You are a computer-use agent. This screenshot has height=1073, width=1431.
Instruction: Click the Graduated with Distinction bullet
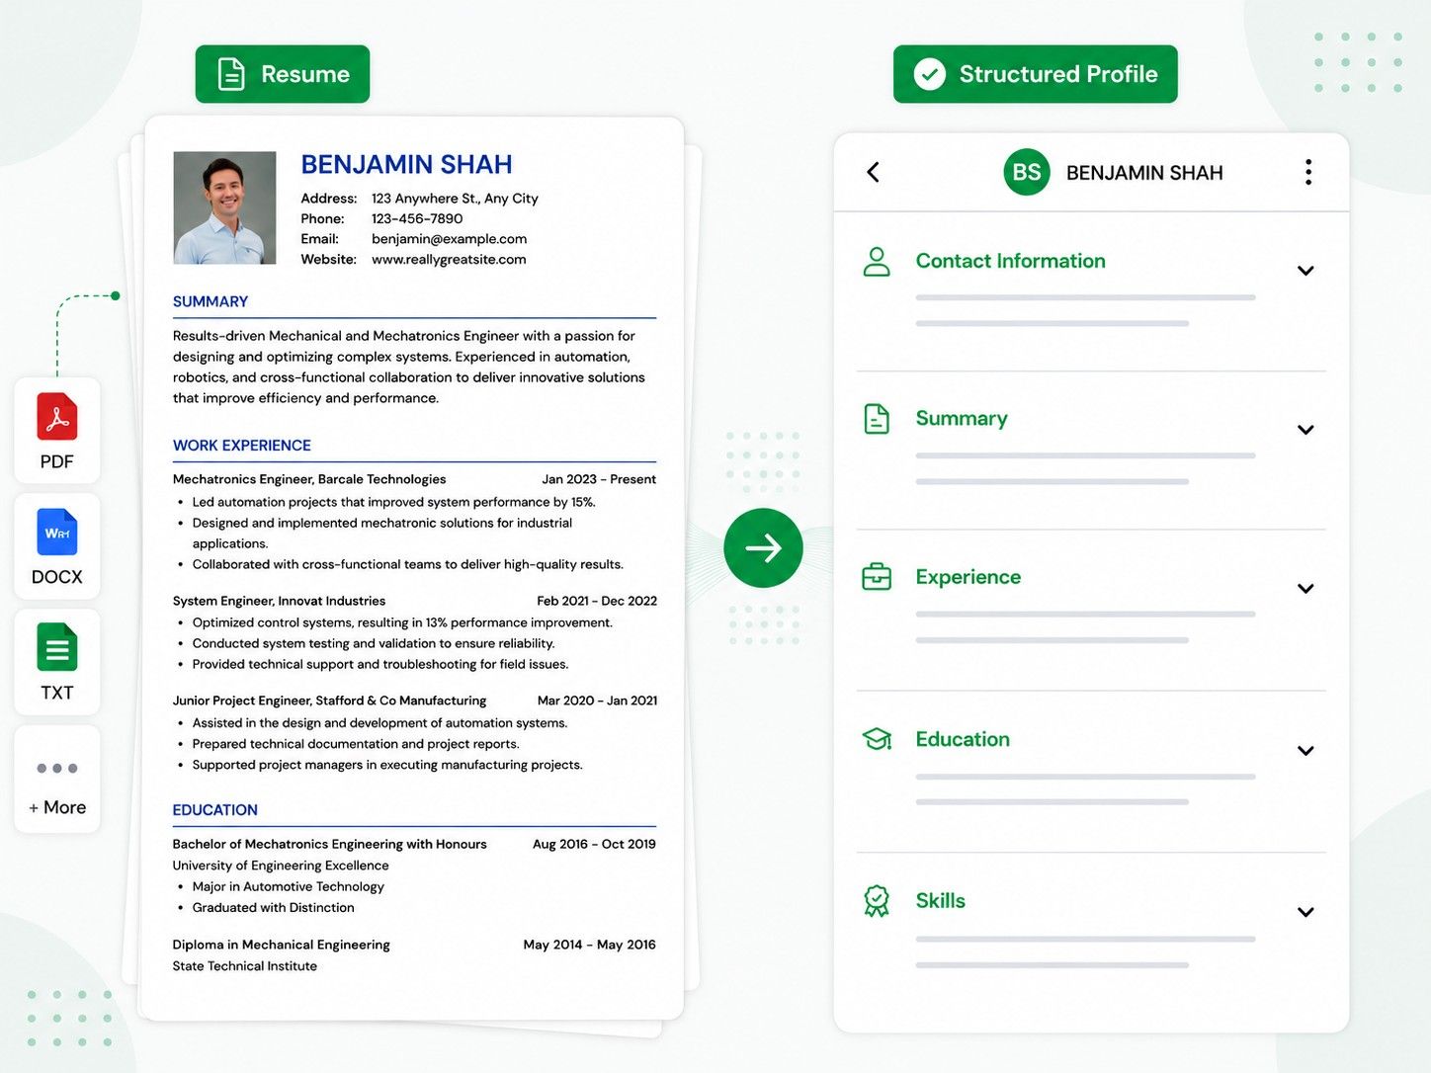coord(274,908)
